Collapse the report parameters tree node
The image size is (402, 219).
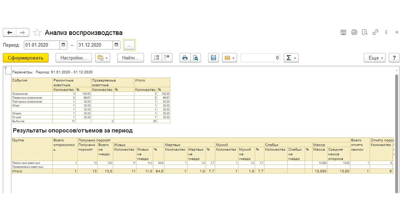[6, 69]
